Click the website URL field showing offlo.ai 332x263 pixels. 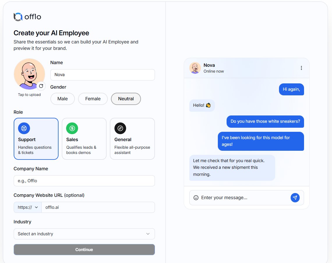(x=98, y=207)
